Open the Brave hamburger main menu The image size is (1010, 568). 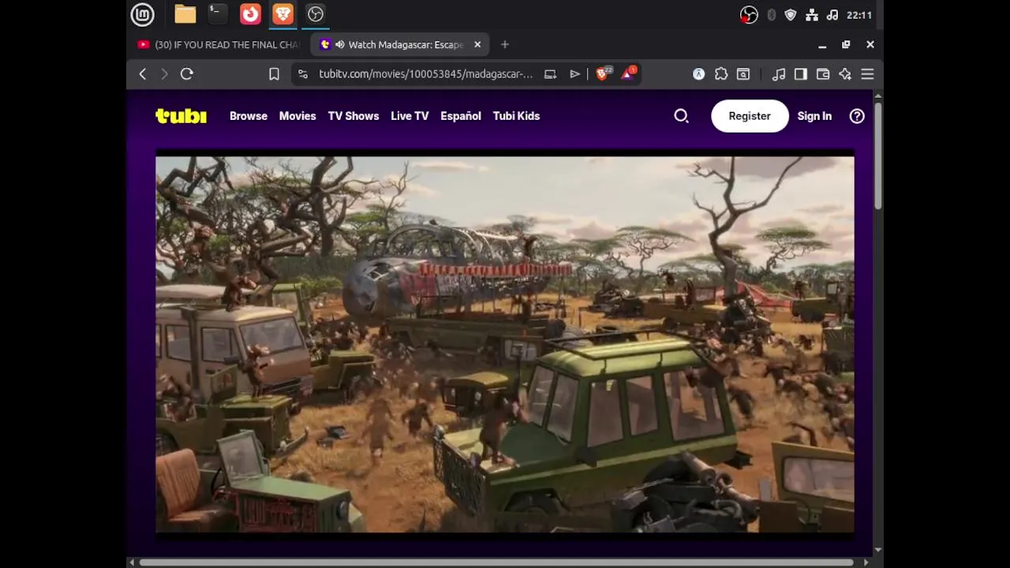867,74
